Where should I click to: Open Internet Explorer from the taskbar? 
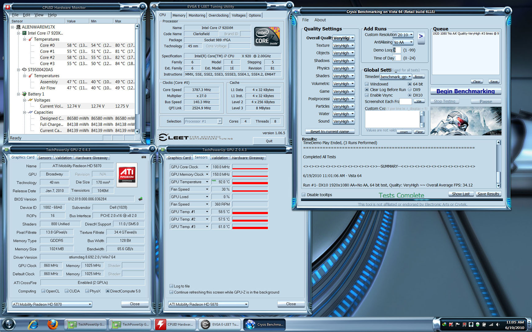(33, 324)
